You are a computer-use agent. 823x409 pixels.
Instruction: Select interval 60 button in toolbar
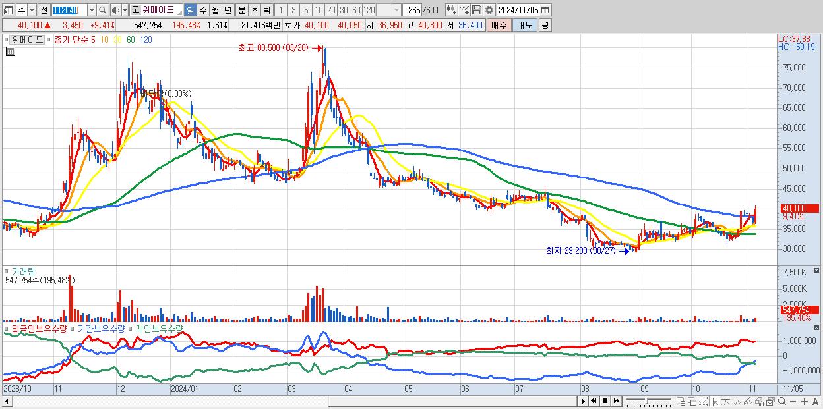pyautogui.click(x=356, y=10)
